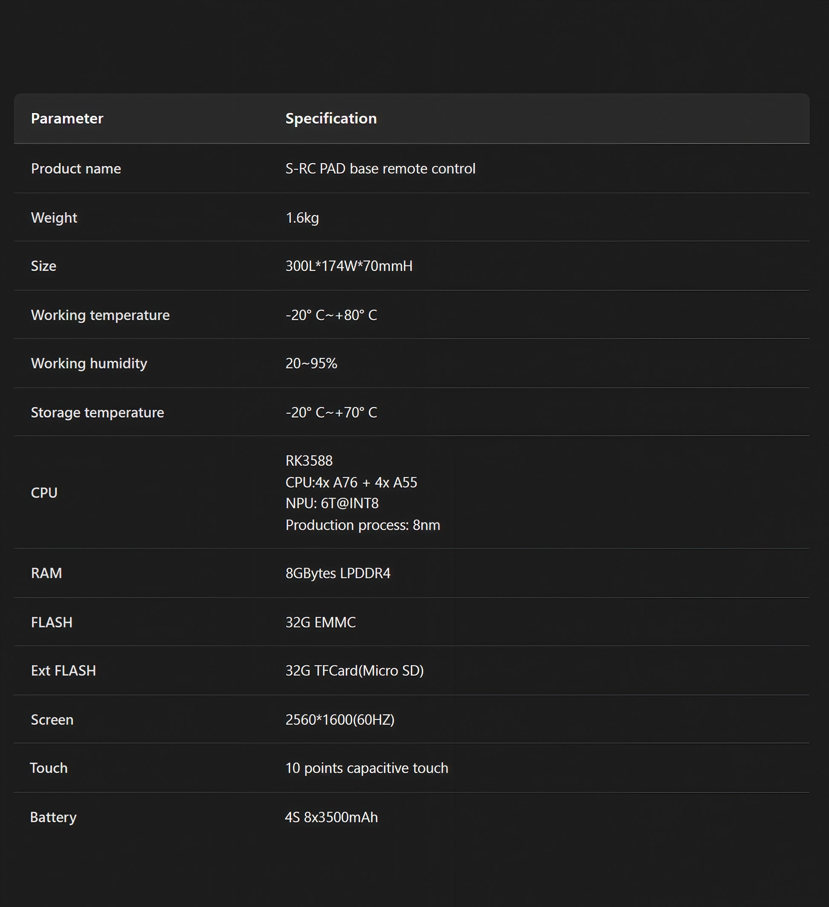The width and height of the screenshot is (829, 907).
Task: Click the FLASH value 32G EMMC
Action: tap(321, 622)
